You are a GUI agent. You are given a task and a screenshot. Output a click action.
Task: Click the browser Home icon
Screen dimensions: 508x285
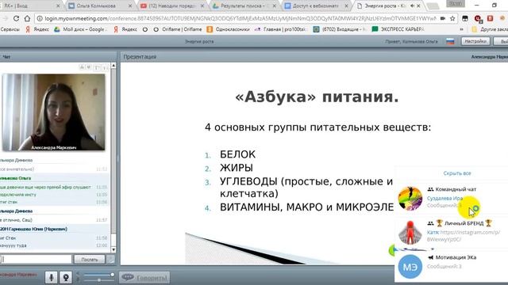click(x=28, y=18)
